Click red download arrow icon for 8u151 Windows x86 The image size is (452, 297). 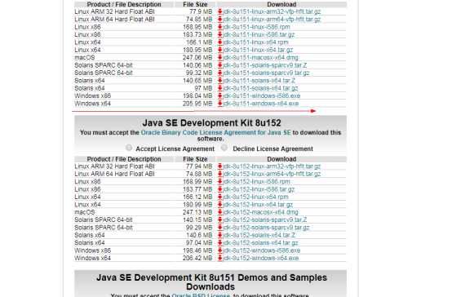[220, 95]
